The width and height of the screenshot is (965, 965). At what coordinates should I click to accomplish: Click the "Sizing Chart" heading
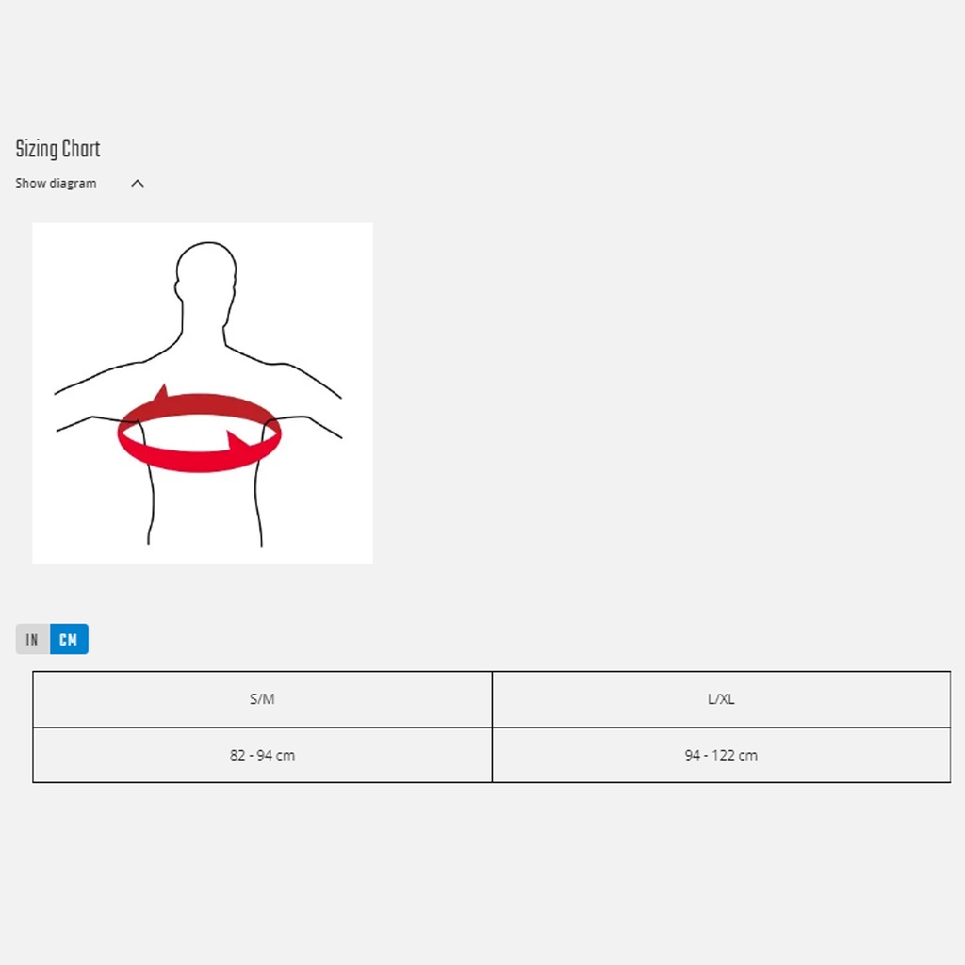tap(57, 149)
